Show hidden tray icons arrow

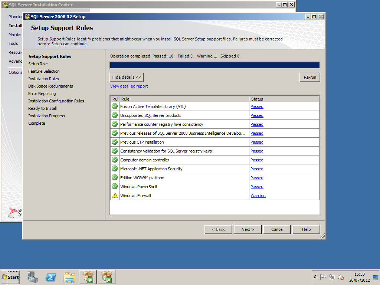[x=315, y=277]
